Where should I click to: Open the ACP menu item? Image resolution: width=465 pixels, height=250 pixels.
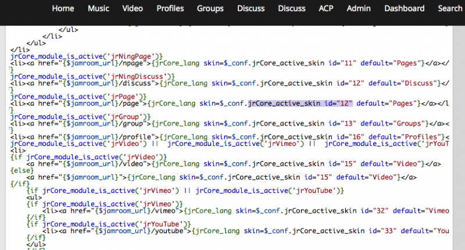(x=326, y=8)
